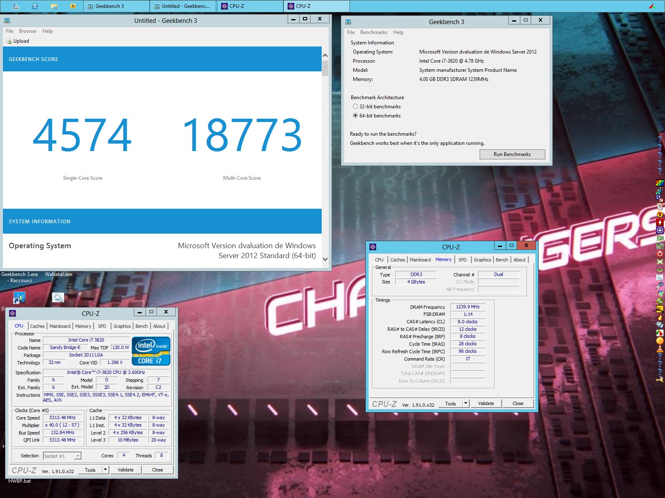Open the Benchmarks menu in Geekbench 3
This screenshot has width=665, height=498.
[x=374, y=32]
